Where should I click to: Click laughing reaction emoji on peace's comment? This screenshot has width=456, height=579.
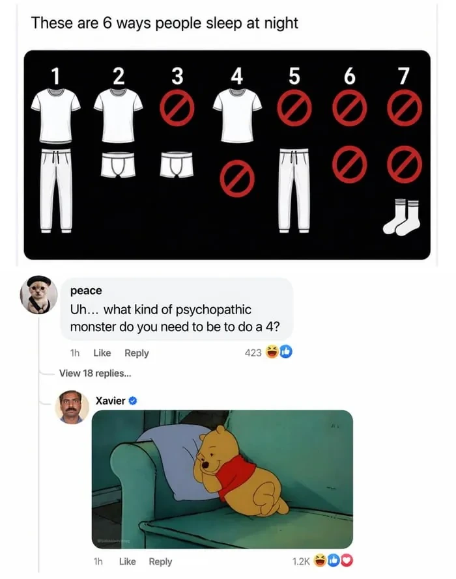272,352
